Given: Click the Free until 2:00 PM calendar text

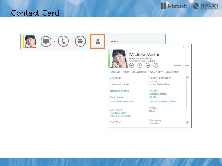Looking at the screenshot, I should click(120, 84).
